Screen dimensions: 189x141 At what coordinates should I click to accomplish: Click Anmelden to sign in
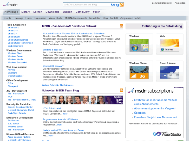point(180,3)
